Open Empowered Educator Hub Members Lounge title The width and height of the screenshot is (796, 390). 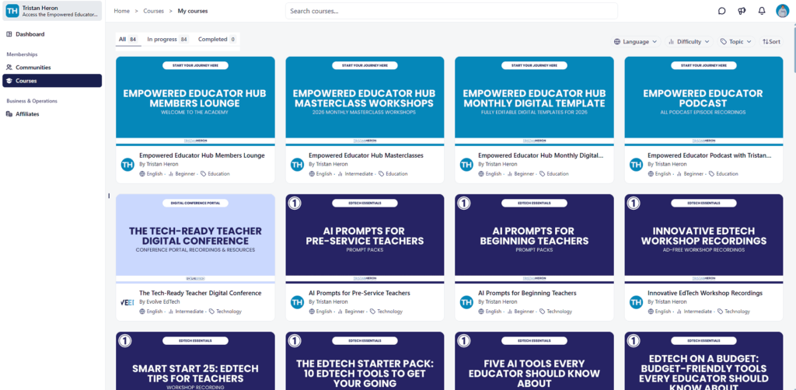pos(202,155)
